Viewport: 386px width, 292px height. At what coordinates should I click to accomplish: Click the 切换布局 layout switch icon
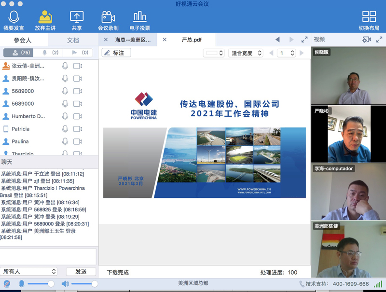click(x=369, y=17)
